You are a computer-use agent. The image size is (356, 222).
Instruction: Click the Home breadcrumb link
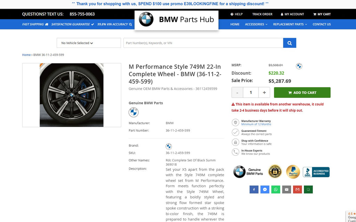pyautogui.click(x=26, y=55)
